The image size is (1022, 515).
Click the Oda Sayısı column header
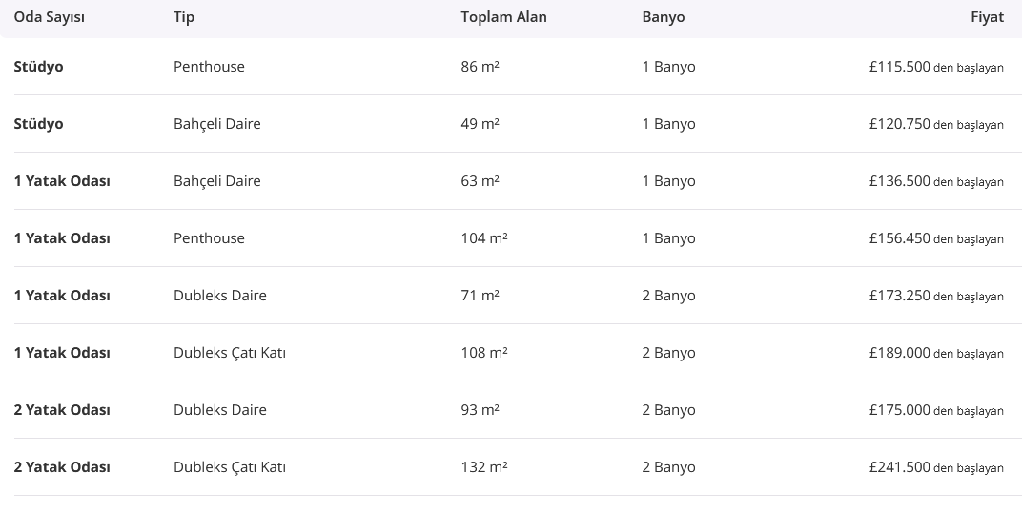click(50, 17)
